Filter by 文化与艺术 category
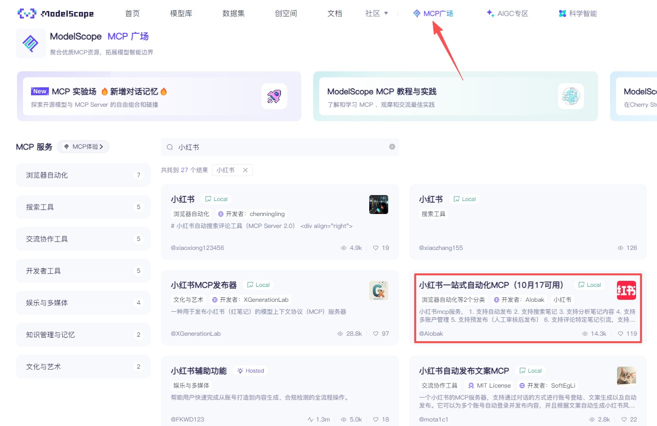The height and width of the screenshot is (426, 657). pyautogui.click(x=83, y=367)
